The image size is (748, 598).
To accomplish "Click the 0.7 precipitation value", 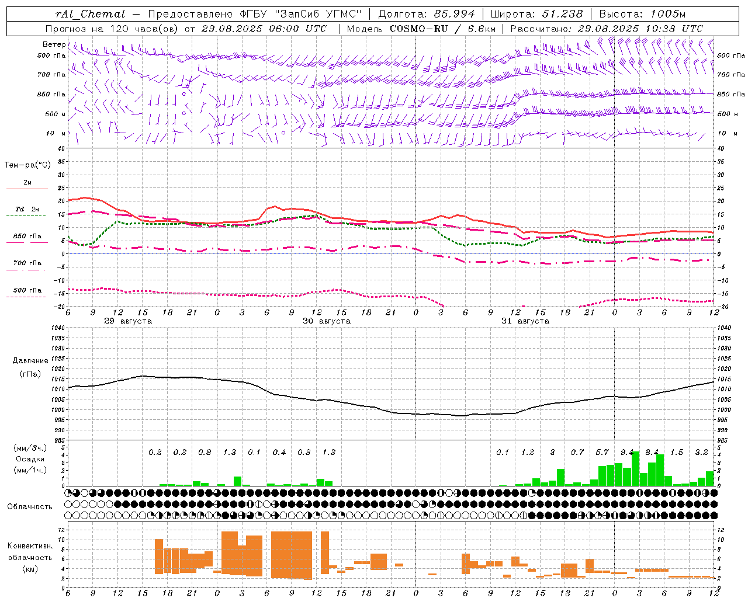I will pos(577,453).
